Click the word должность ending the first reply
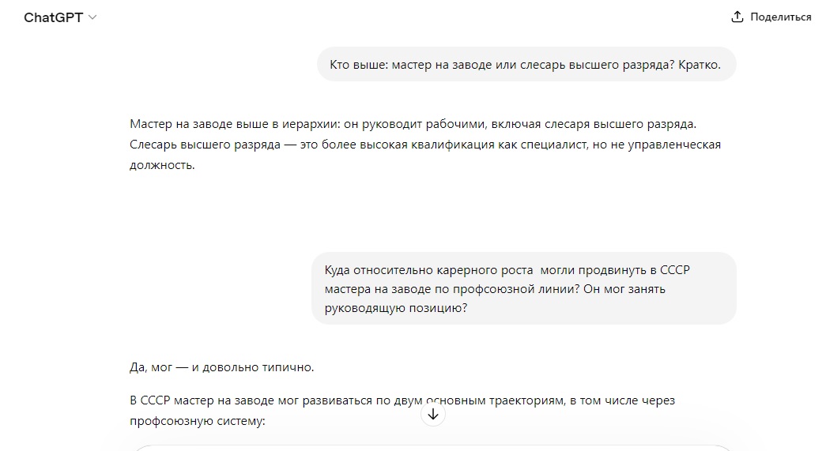Screen dimensions: 826x451 click(x=160, y=165)
